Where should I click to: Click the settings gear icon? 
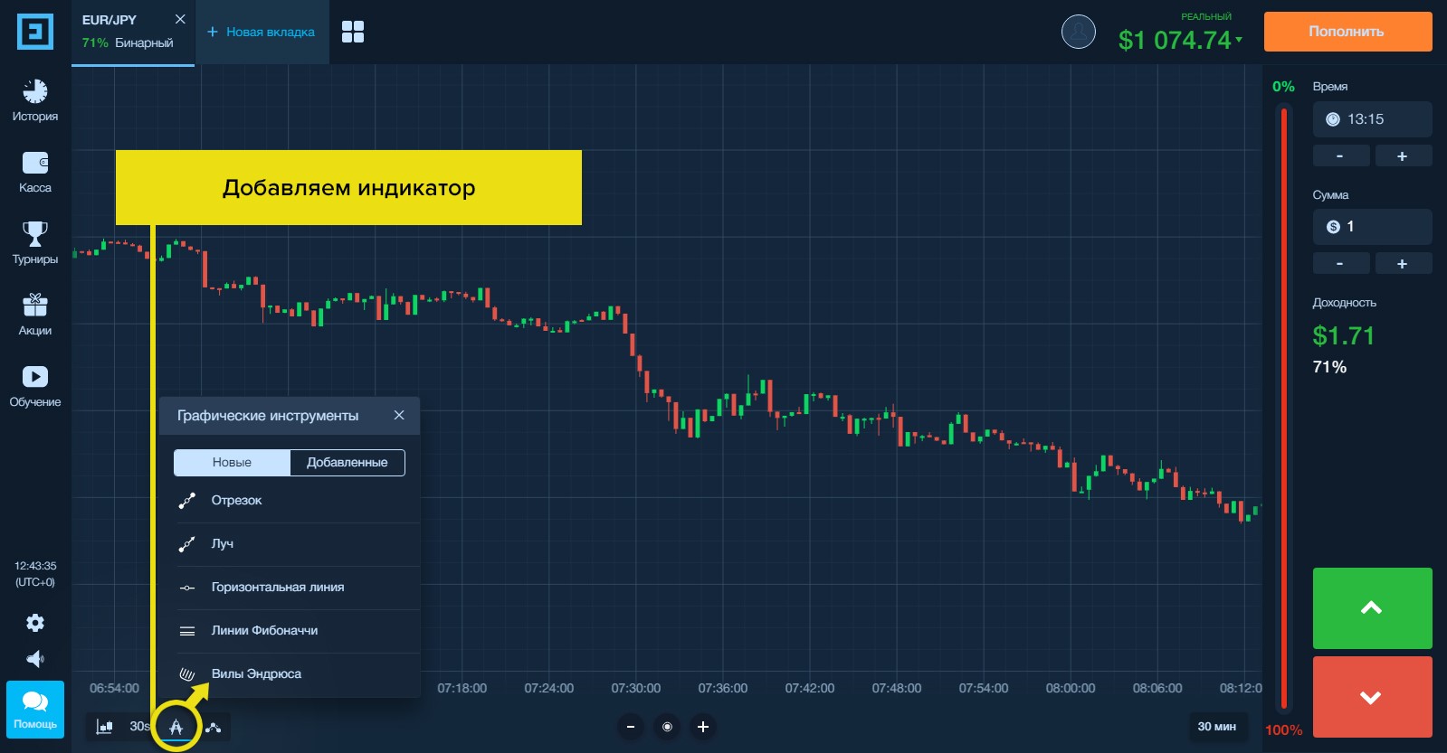(x=35, y=623)
